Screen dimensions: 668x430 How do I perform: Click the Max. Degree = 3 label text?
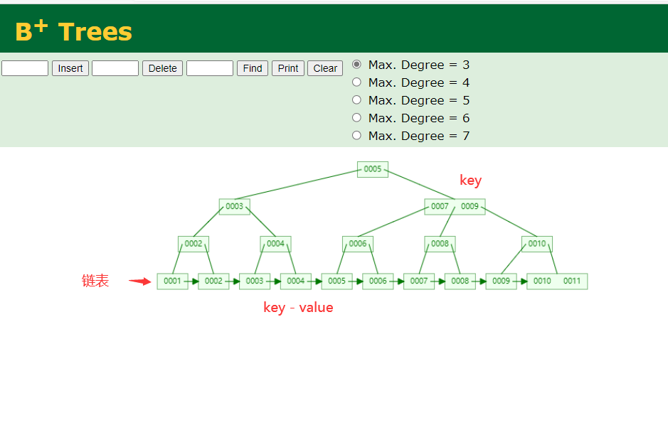click(419, 65)
